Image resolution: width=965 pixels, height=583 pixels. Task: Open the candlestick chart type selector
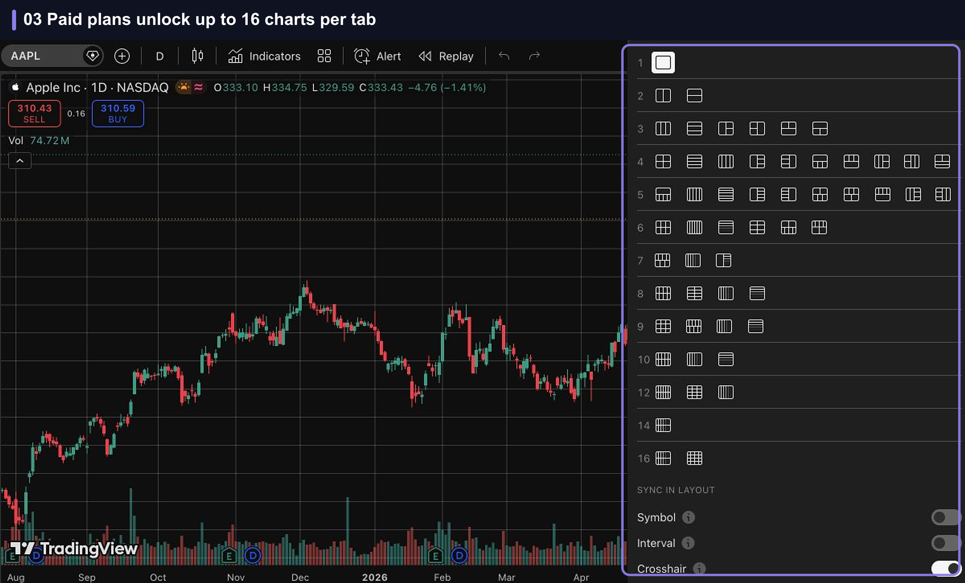coord(197,56)
